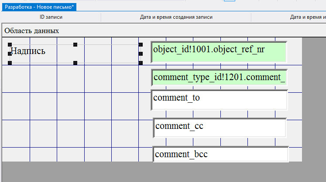Click the middle-right resize handle of Надпись
Image resolution: width=326 pixels, height=182 pixels.
pos(141,54)
